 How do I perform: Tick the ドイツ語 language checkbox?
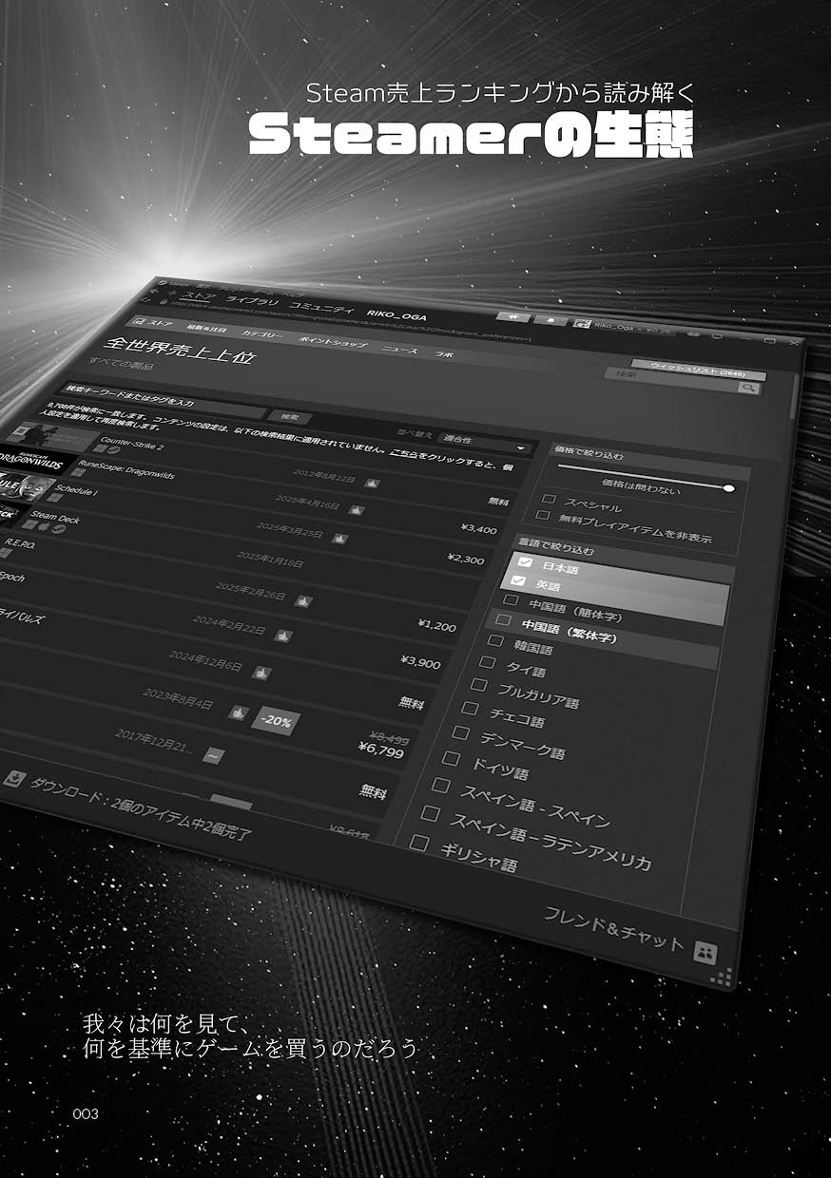pos(451,758)
